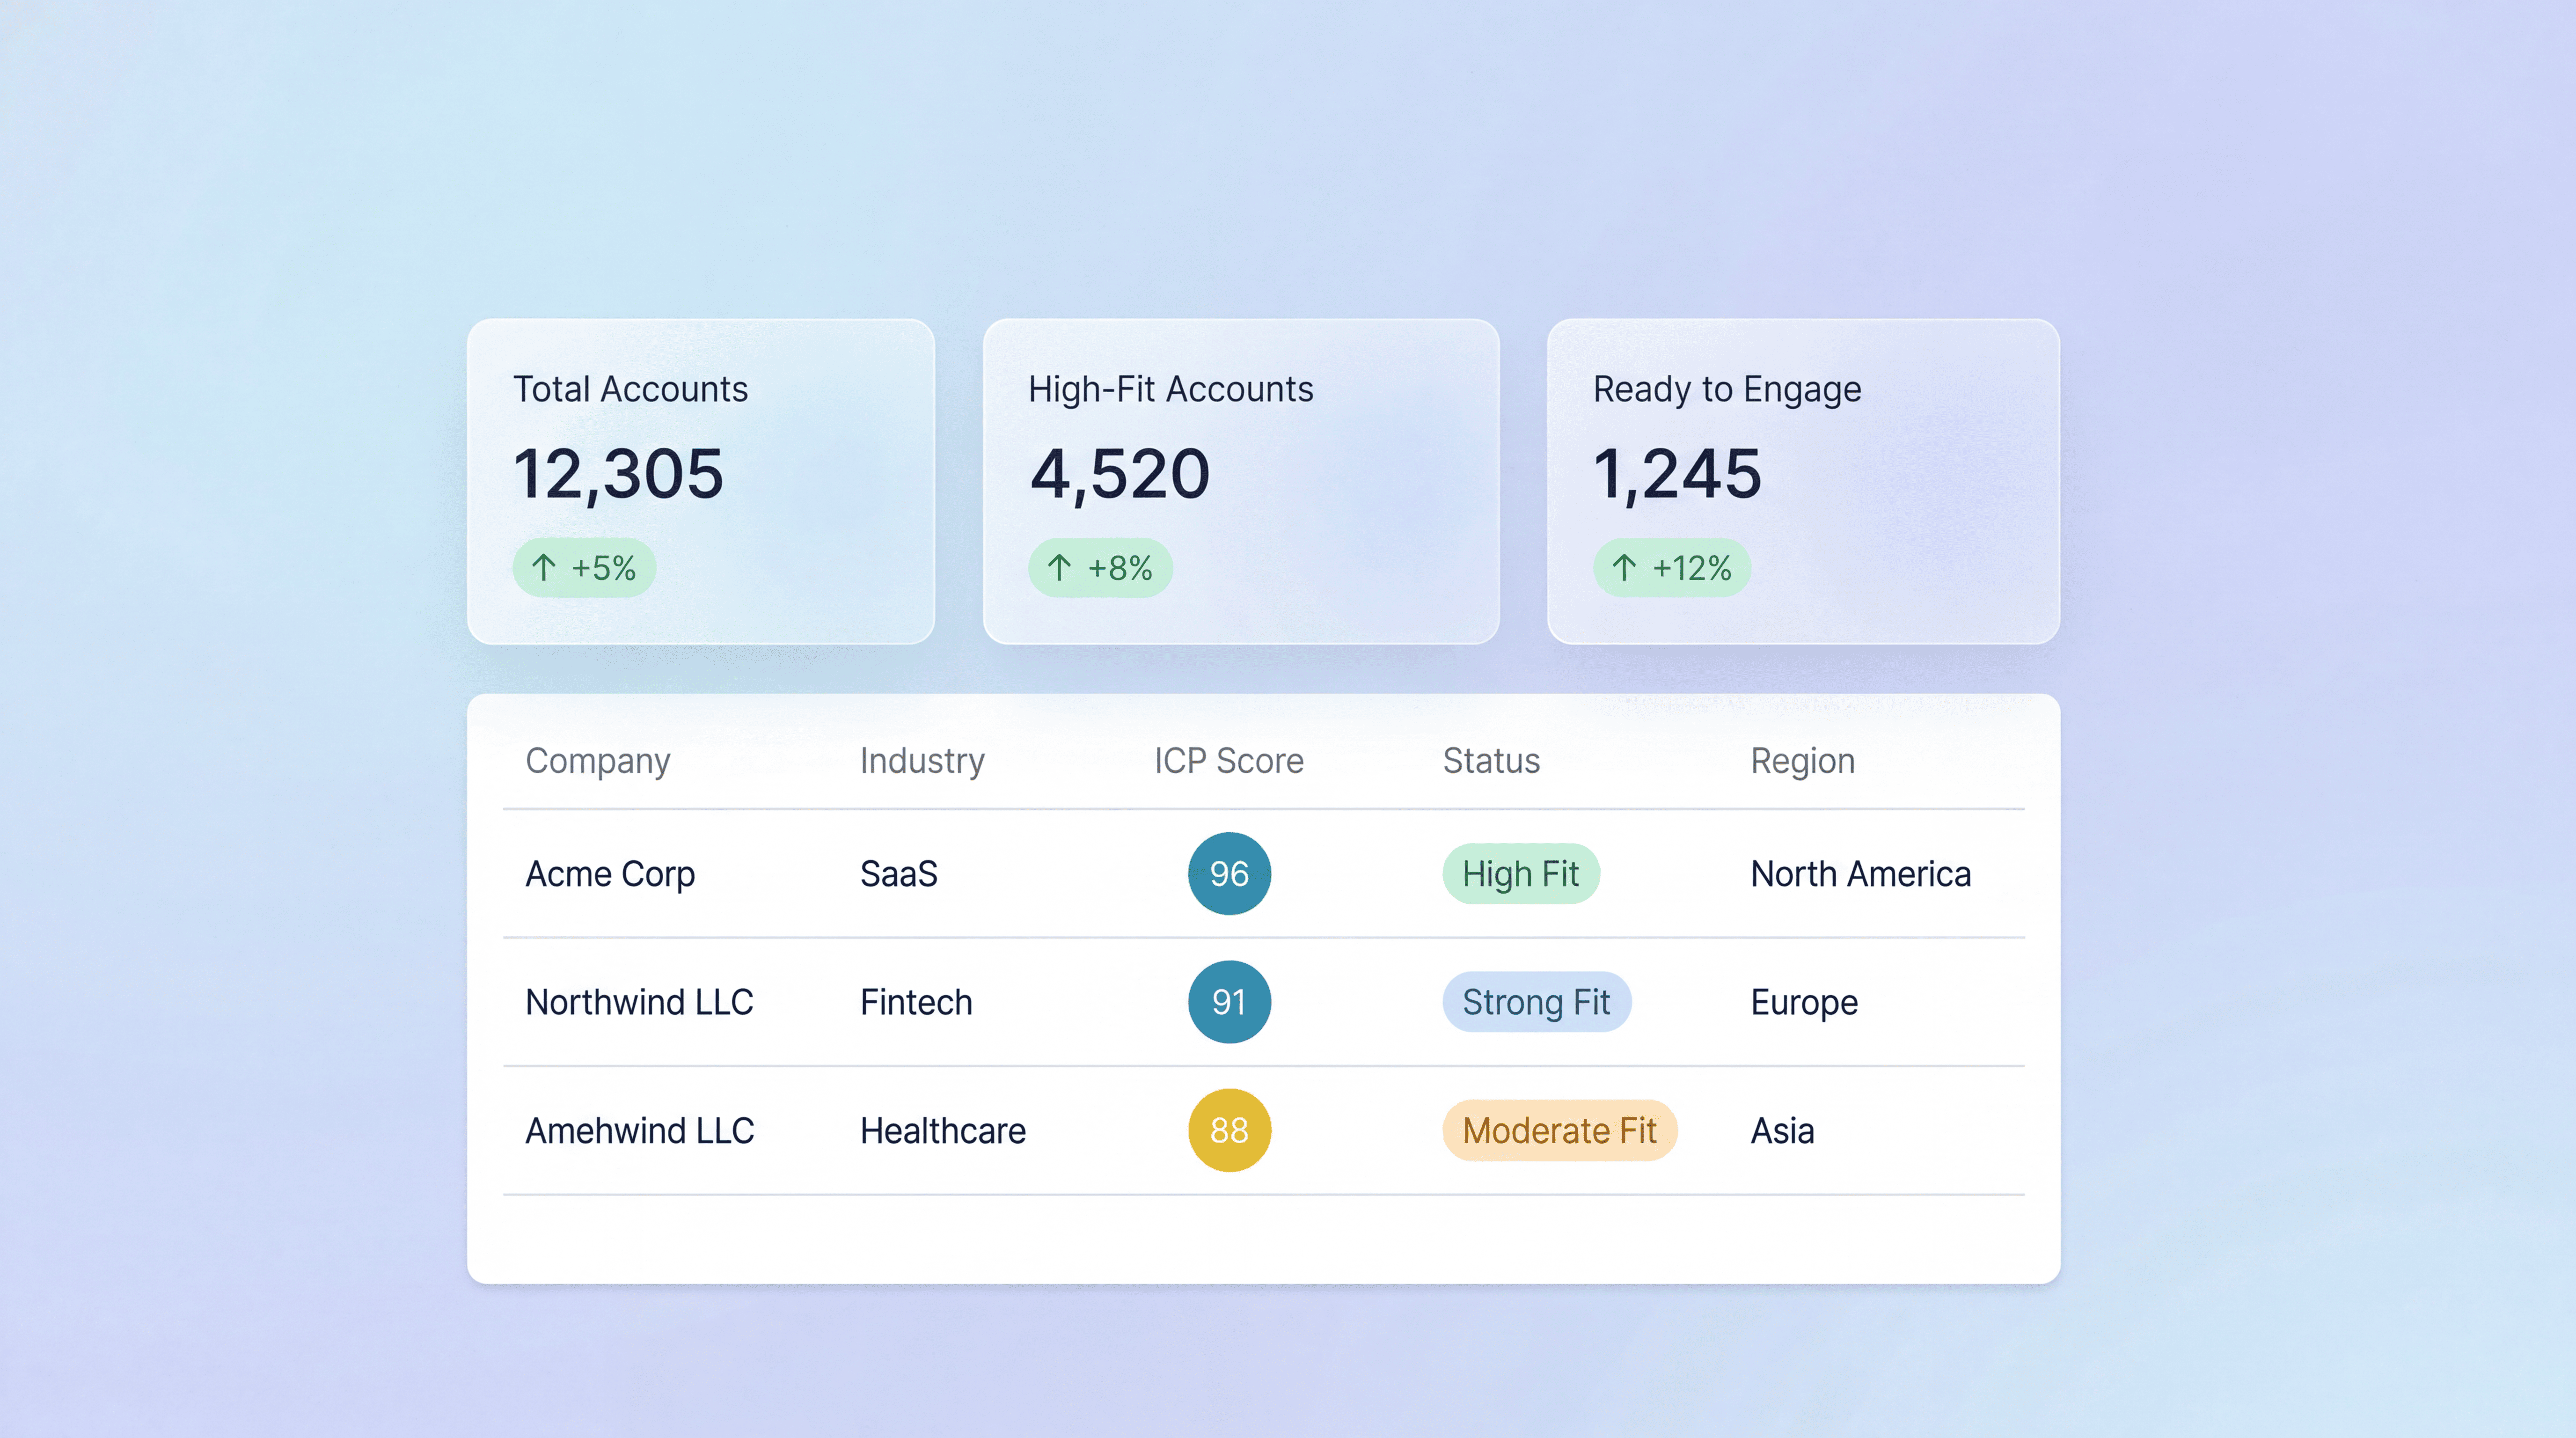Click the up arrow in +12% badge
2576x1438 pixels.
pos(1624,568)
